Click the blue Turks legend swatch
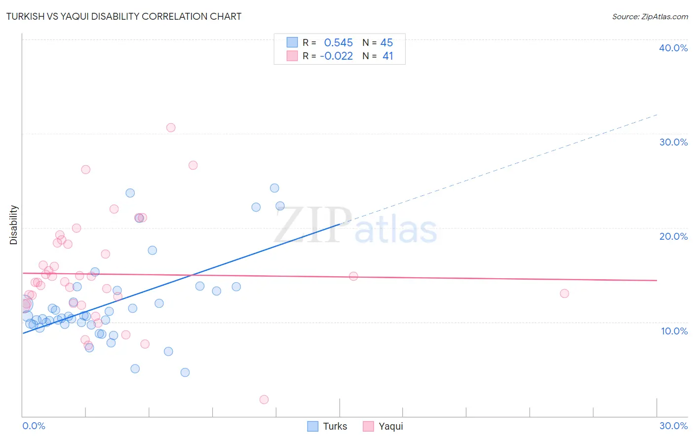The image size is (694, 440). tap(312, 426)
